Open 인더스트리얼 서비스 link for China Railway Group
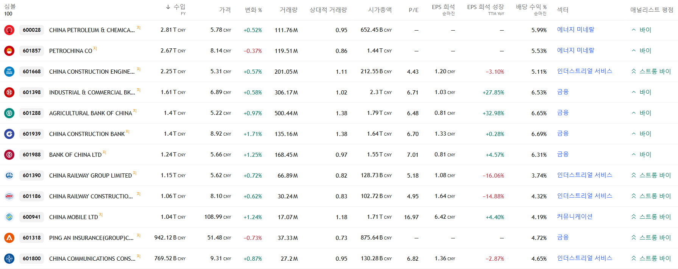The width and height of the screenshot is (678, 269). coord(584,175)
